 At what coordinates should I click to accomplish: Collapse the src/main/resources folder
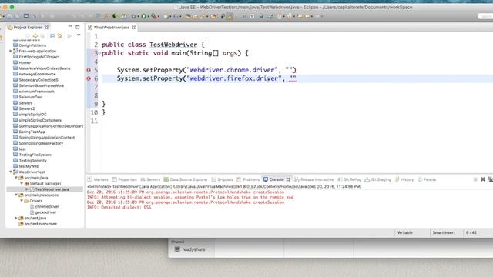coord(15,195)
